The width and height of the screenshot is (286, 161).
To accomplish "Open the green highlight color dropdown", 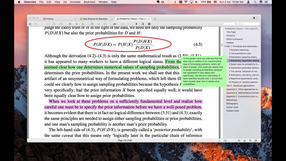I will [x=122, y=24].
